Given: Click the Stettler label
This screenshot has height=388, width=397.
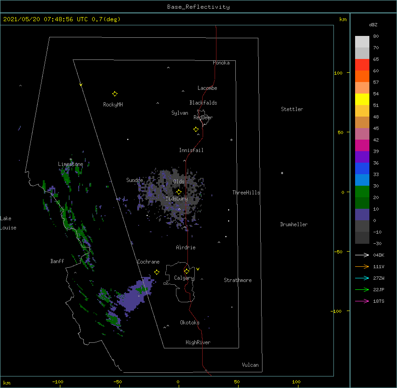Looking at the screenshot, I should (292, 109).
